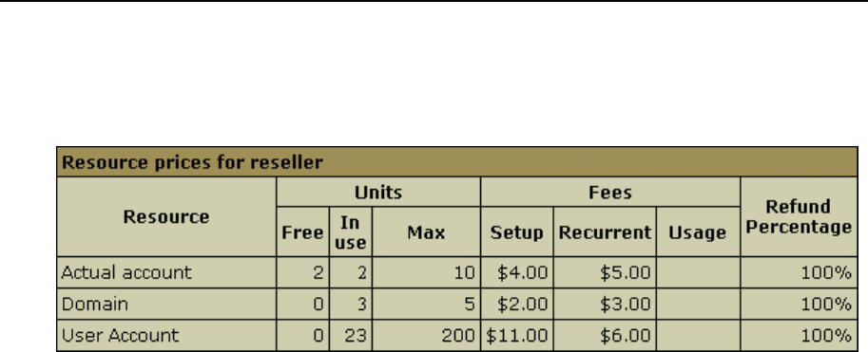Screen dimensions: 868x352
Task: Select the Refund Percentage header
Action: tap(799, 216)
